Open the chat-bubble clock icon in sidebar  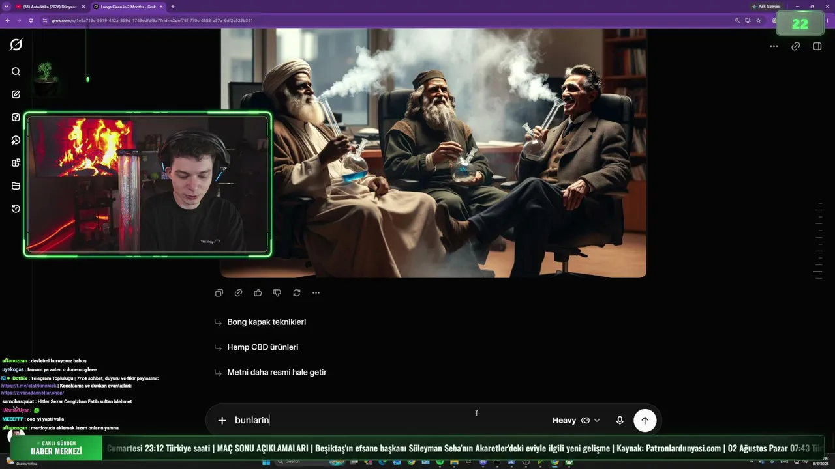click(x=16, y=140)
